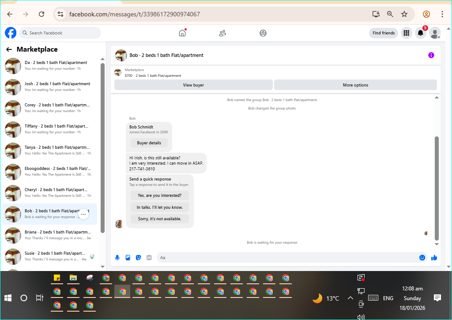The width and height of the screenshot is (452, 320).
Task: Open the account profile avatar menu
Action: tap(435, 33)
